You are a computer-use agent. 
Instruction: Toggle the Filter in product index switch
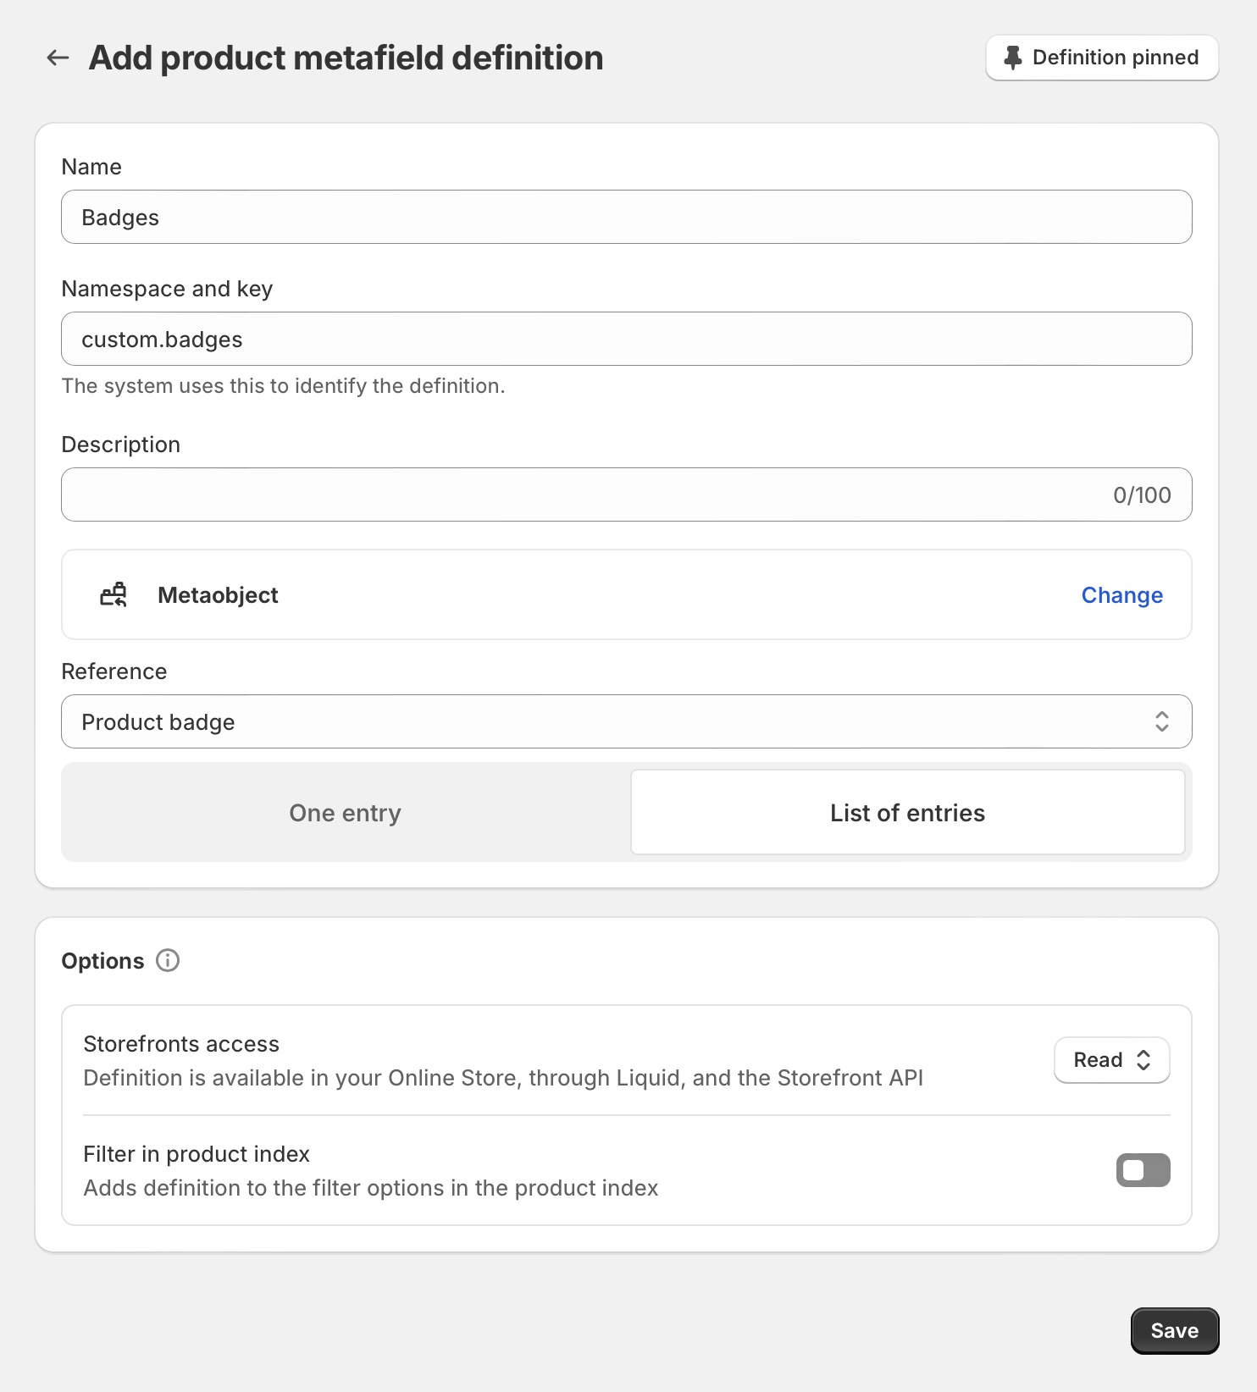pos(1143,1170)
